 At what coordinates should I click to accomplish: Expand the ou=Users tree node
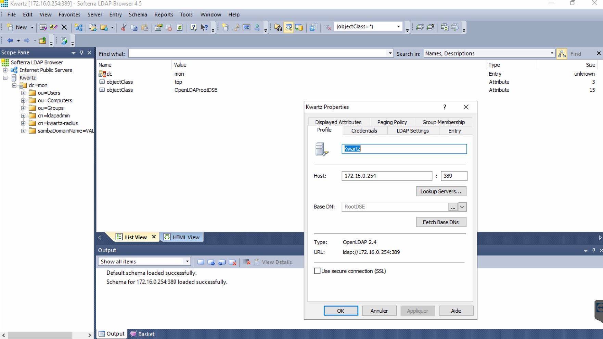click(23, 93)
